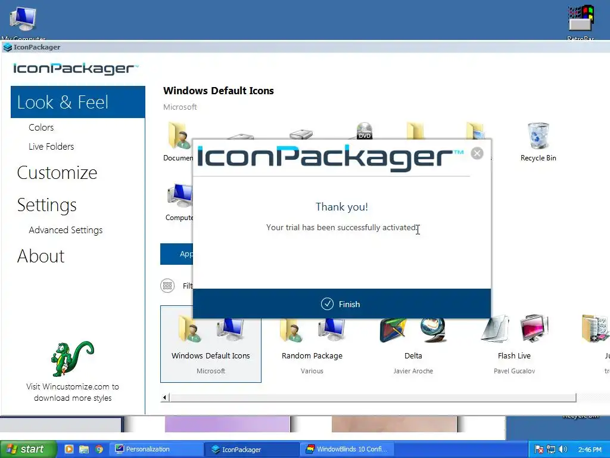The height and width of the screenshot is (458, 610).
Task: Open the RetroBar desktop icon
Action: (x=580, y=22)
